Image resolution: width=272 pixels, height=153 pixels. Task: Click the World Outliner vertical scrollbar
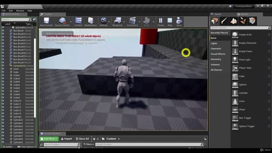coord(35,78)
